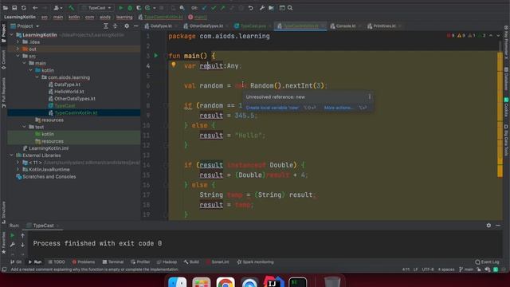Switch to the TypeCast.java editor tab
This screenshot has width=510, height=287.
pos(253,26)
